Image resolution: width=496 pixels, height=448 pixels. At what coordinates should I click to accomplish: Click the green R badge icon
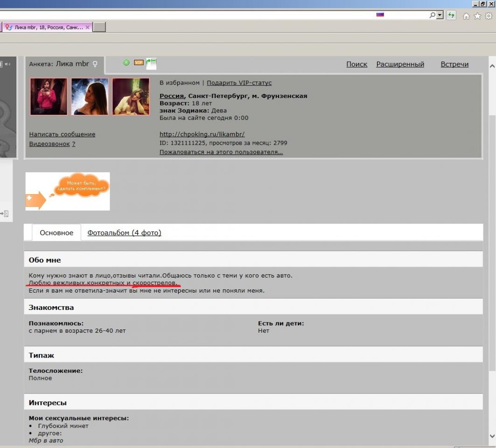126,63
